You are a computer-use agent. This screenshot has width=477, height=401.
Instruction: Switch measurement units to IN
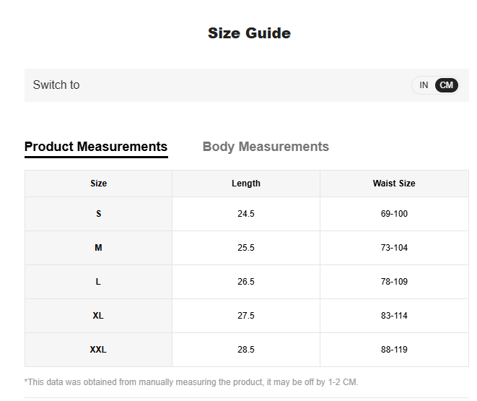click(424, 85)
